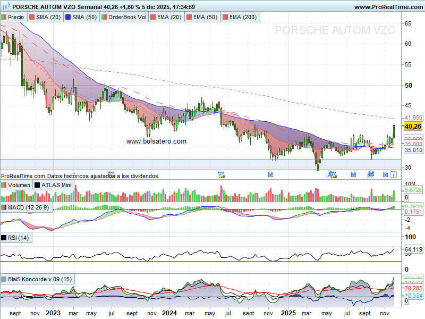Open the Blai5 Koncorde v.09 (15) label
The image size is (425, 319).
tap(37, 279)
